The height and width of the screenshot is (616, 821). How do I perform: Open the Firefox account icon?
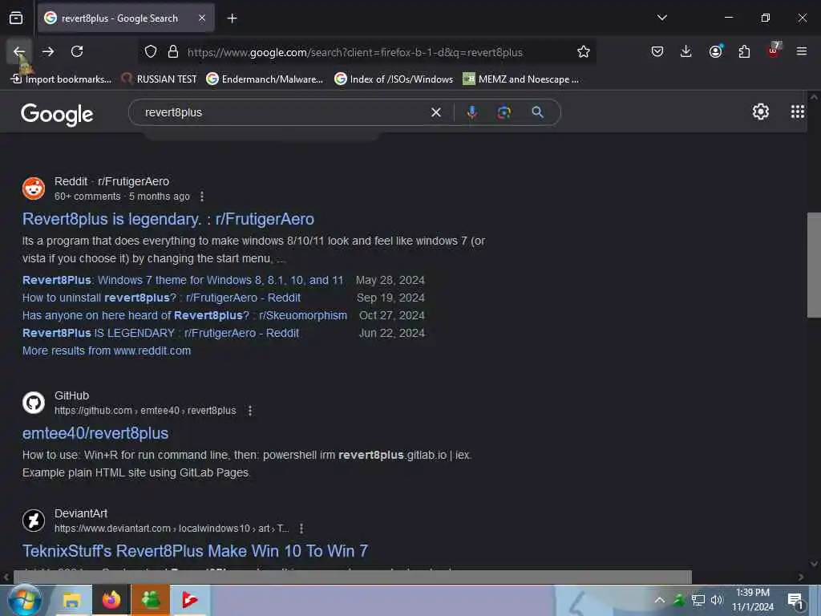715,52
